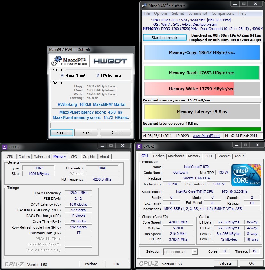Click OK in left CPU-Z window
The image size is (265, 270).
[117, 264]
